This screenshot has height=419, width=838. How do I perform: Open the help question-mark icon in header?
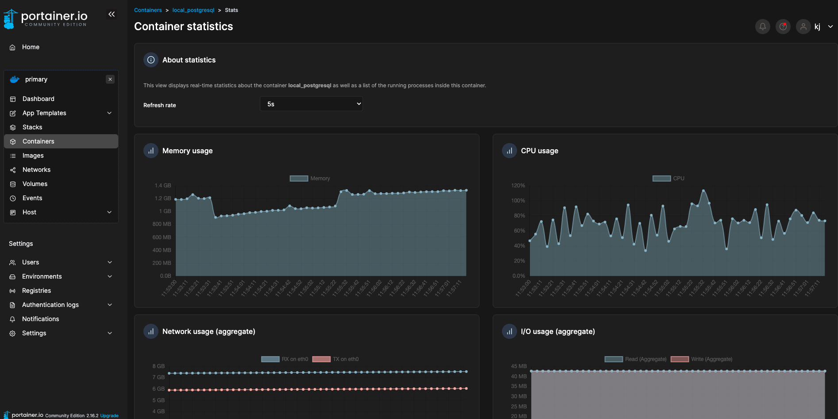point(783,27)
